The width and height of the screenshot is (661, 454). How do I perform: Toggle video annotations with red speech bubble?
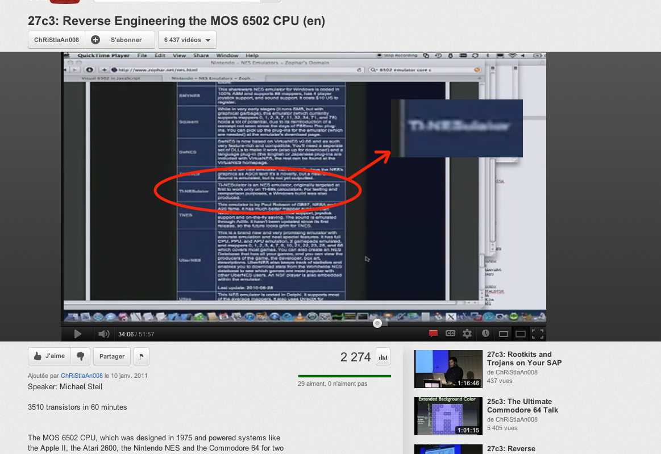[x=433, y=334]
